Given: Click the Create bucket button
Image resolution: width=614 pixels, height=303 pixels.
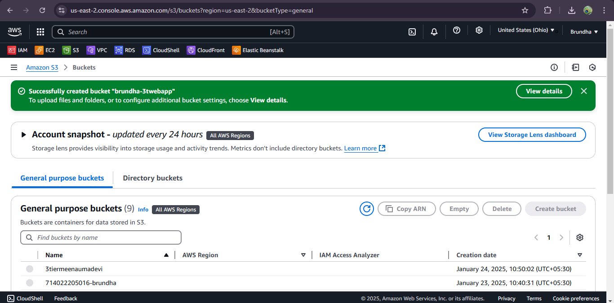Looking at the screenshot, I should 556,209.
